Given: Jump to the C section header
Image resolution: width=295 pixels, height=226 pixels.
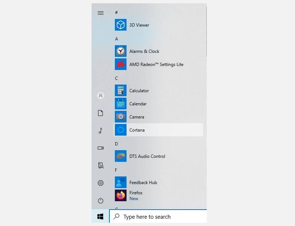Looking at the screenshot, I should 116,78.
